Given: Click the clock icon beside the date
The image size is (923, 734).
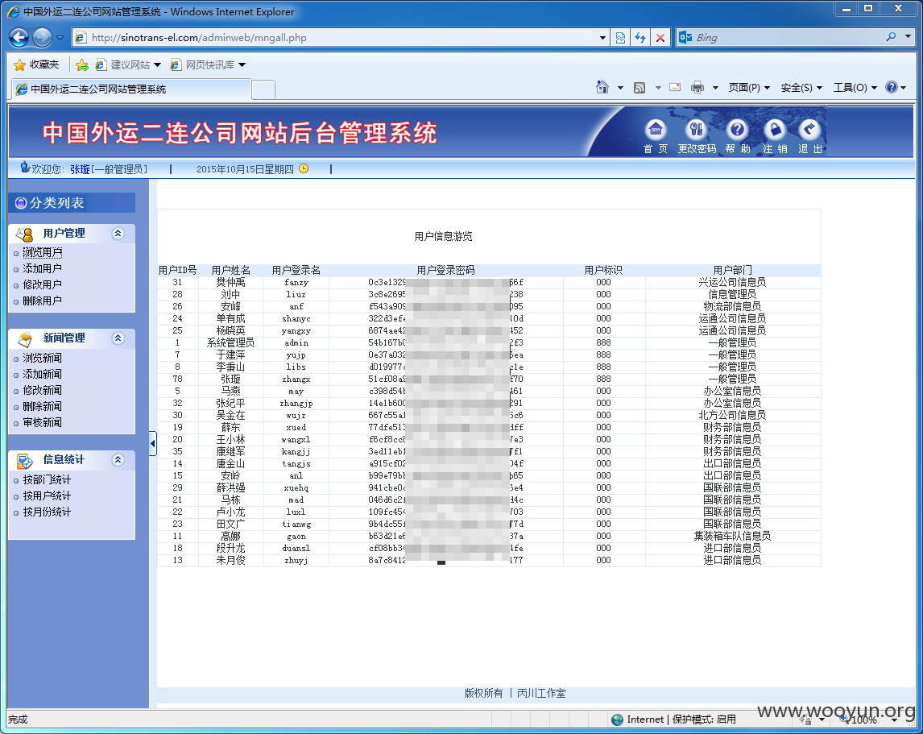Looking at the screenshot, I should [304, 168].
